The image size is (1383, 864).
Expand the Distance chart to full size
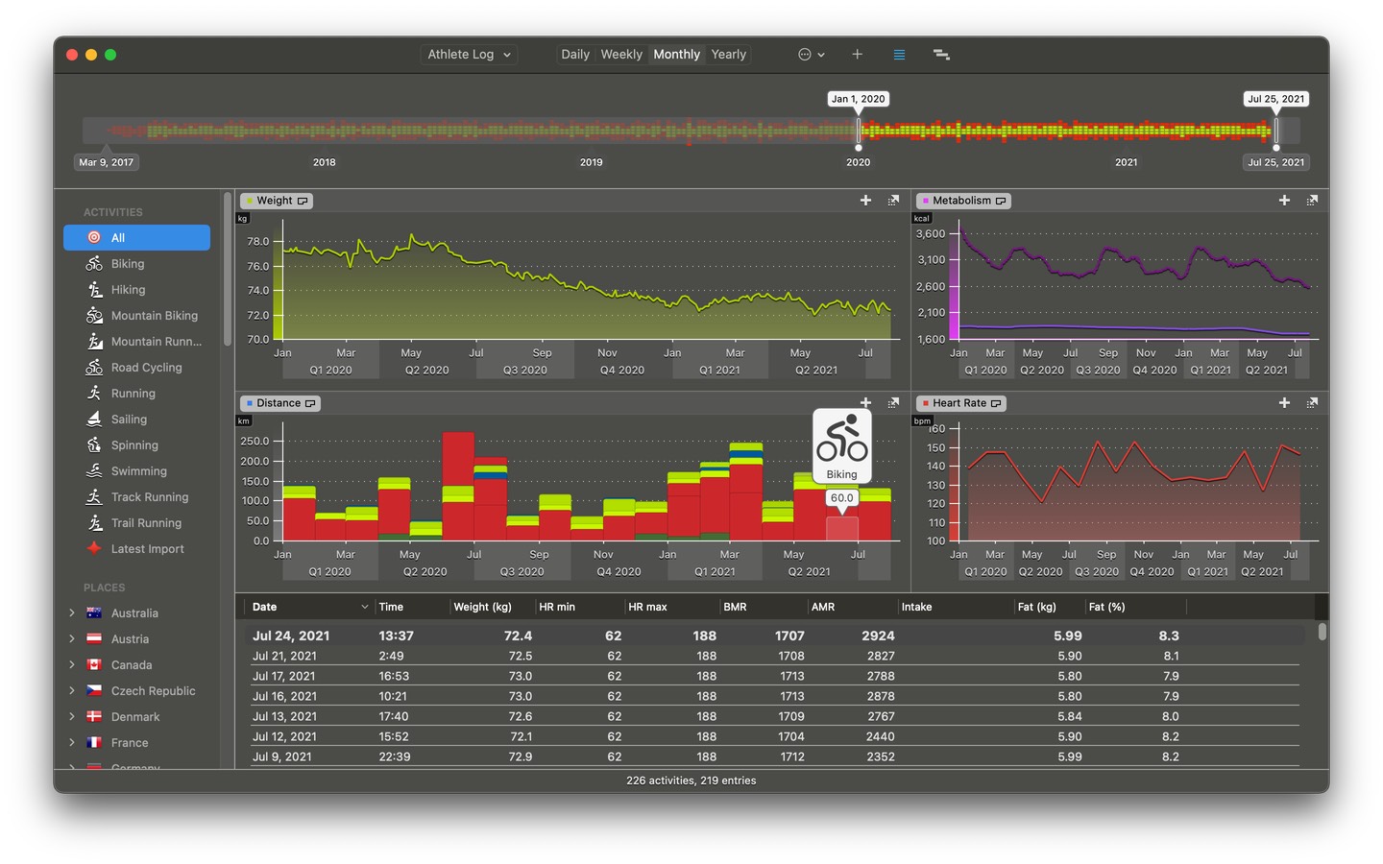pyautogui.click(x=893, y=403)
